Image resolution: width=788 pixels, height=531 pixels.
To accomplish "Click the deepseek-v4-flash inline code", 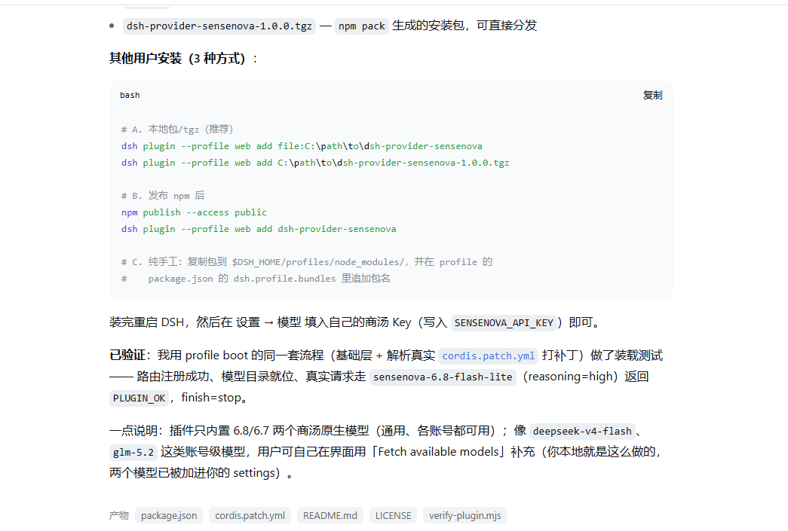I will coord(582,431).
